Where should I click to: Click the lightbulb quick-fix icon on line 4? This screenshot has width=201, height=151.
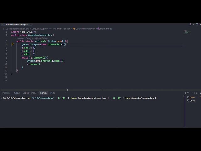(x=13, y=44)
